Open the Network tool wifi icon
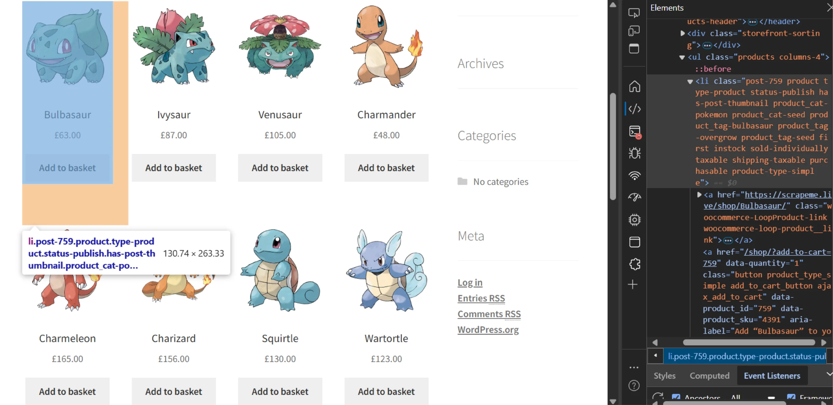Viewport: 833px width, 405px height. [635, 175]
